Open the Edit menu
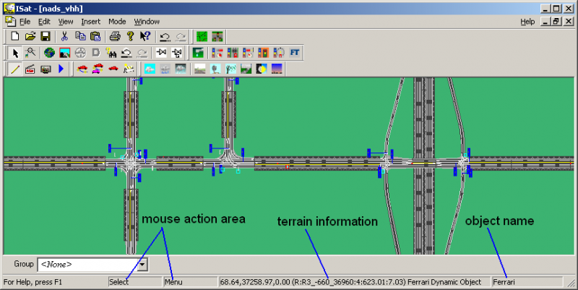Image resolution: width=578 pixels, height=290 pixels. [x=44, y=22]
